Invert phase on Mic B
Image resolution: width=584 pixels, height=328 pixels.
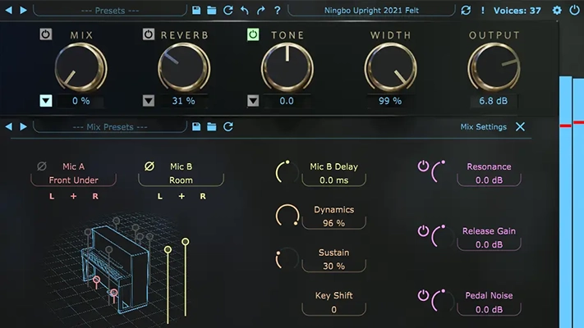click(149, 166)
